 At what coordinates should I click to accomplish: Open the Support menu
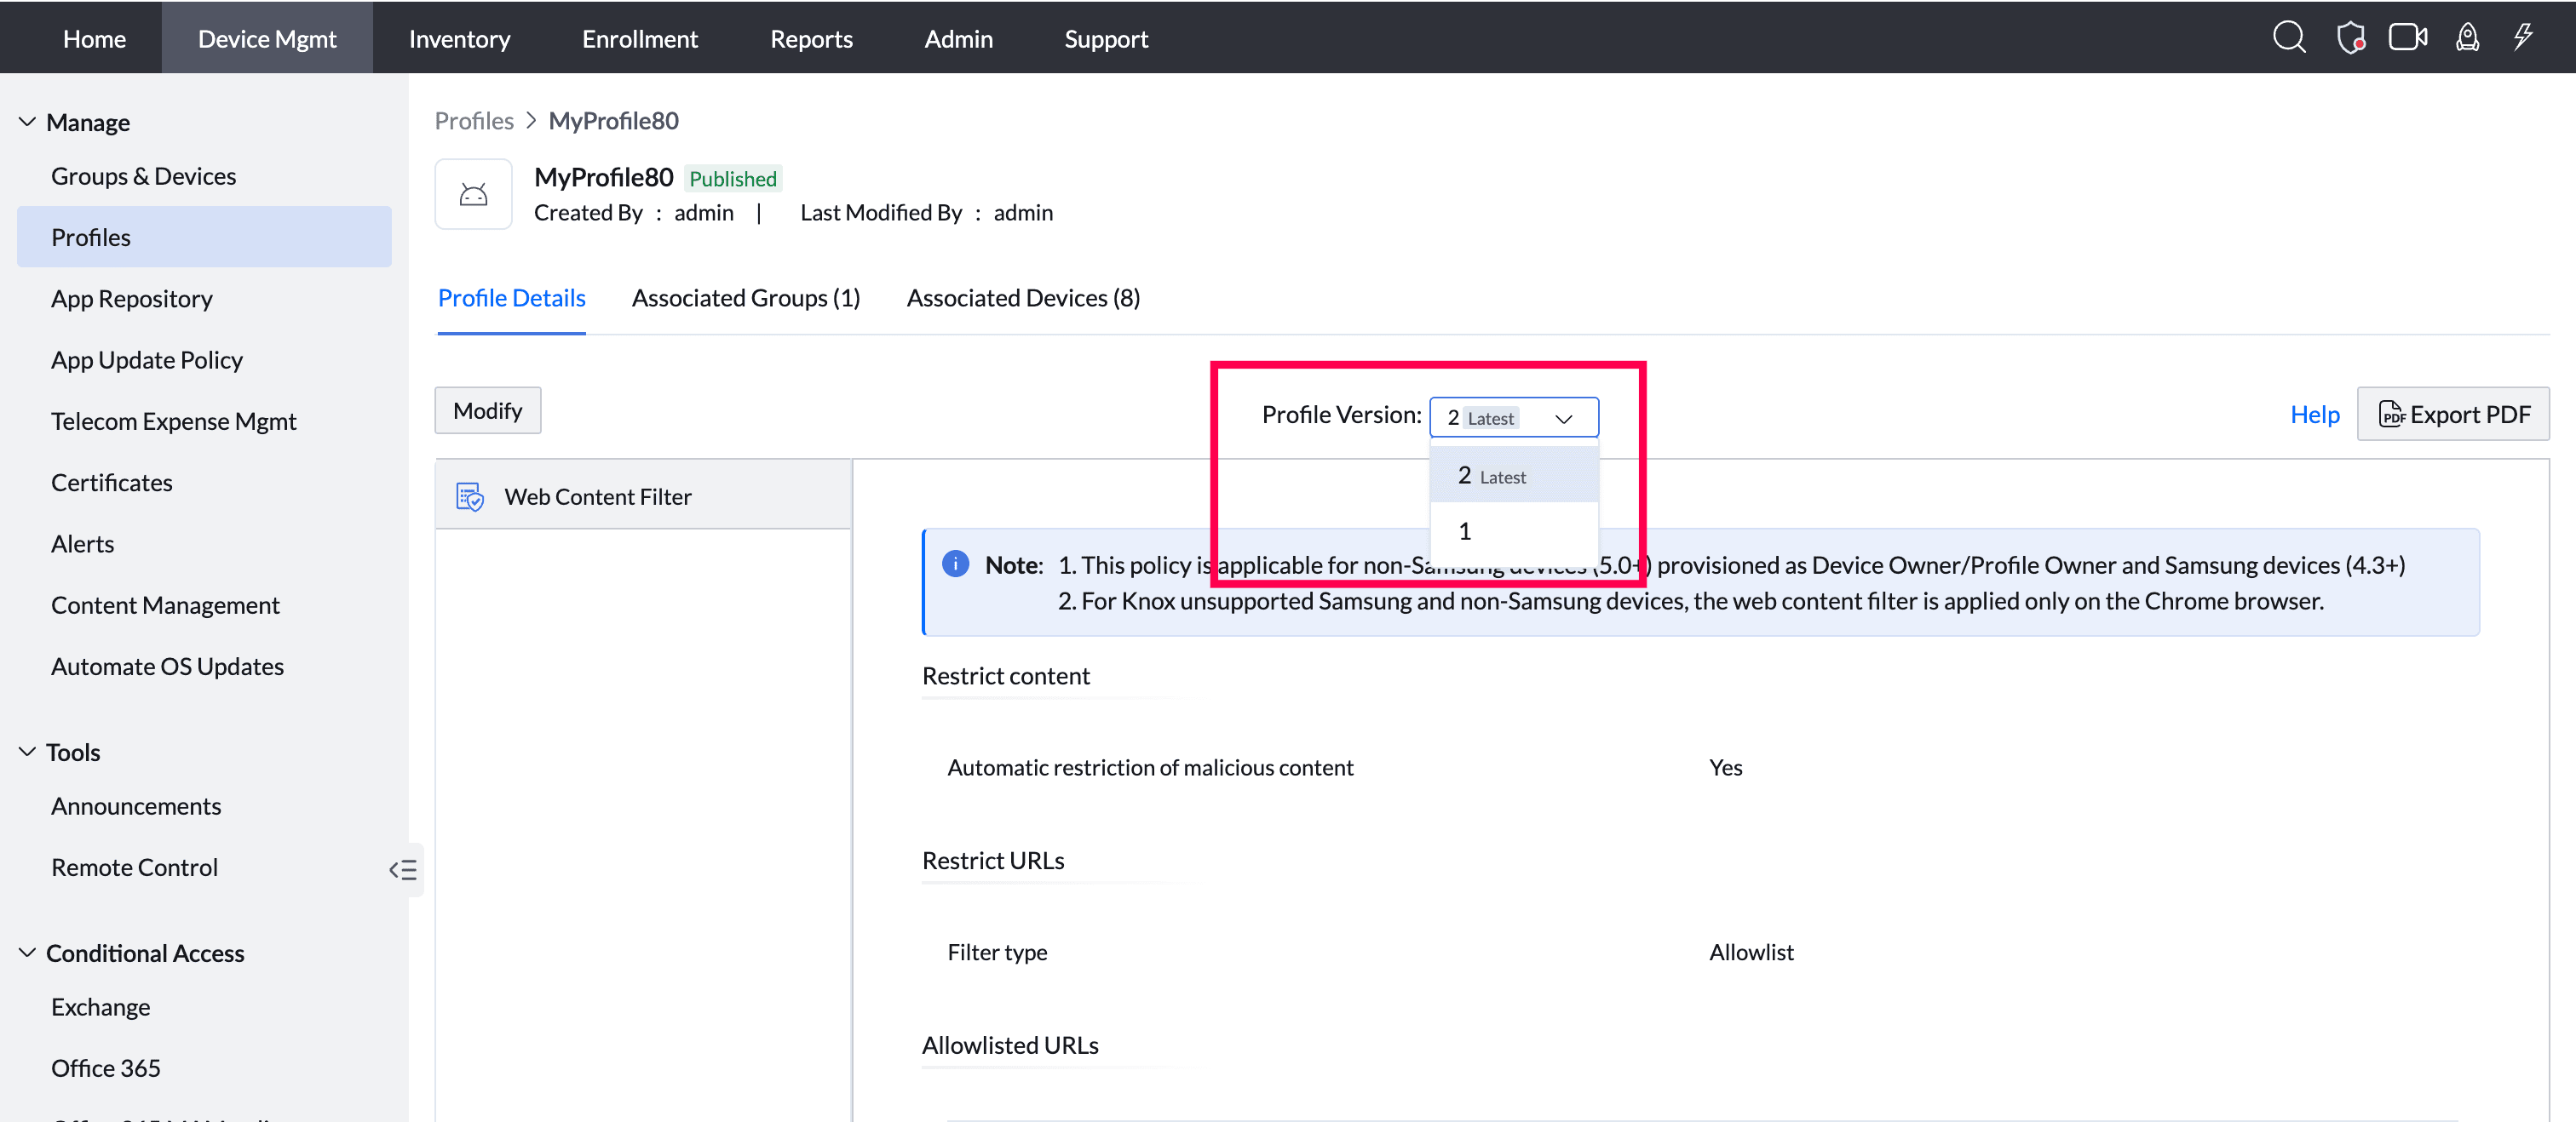(x=1106, y=38)
